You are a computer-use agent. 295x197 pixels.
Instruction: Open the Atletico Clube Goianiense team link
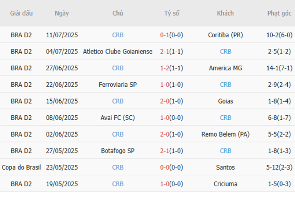pyautogui.click(x=118, y=52)
